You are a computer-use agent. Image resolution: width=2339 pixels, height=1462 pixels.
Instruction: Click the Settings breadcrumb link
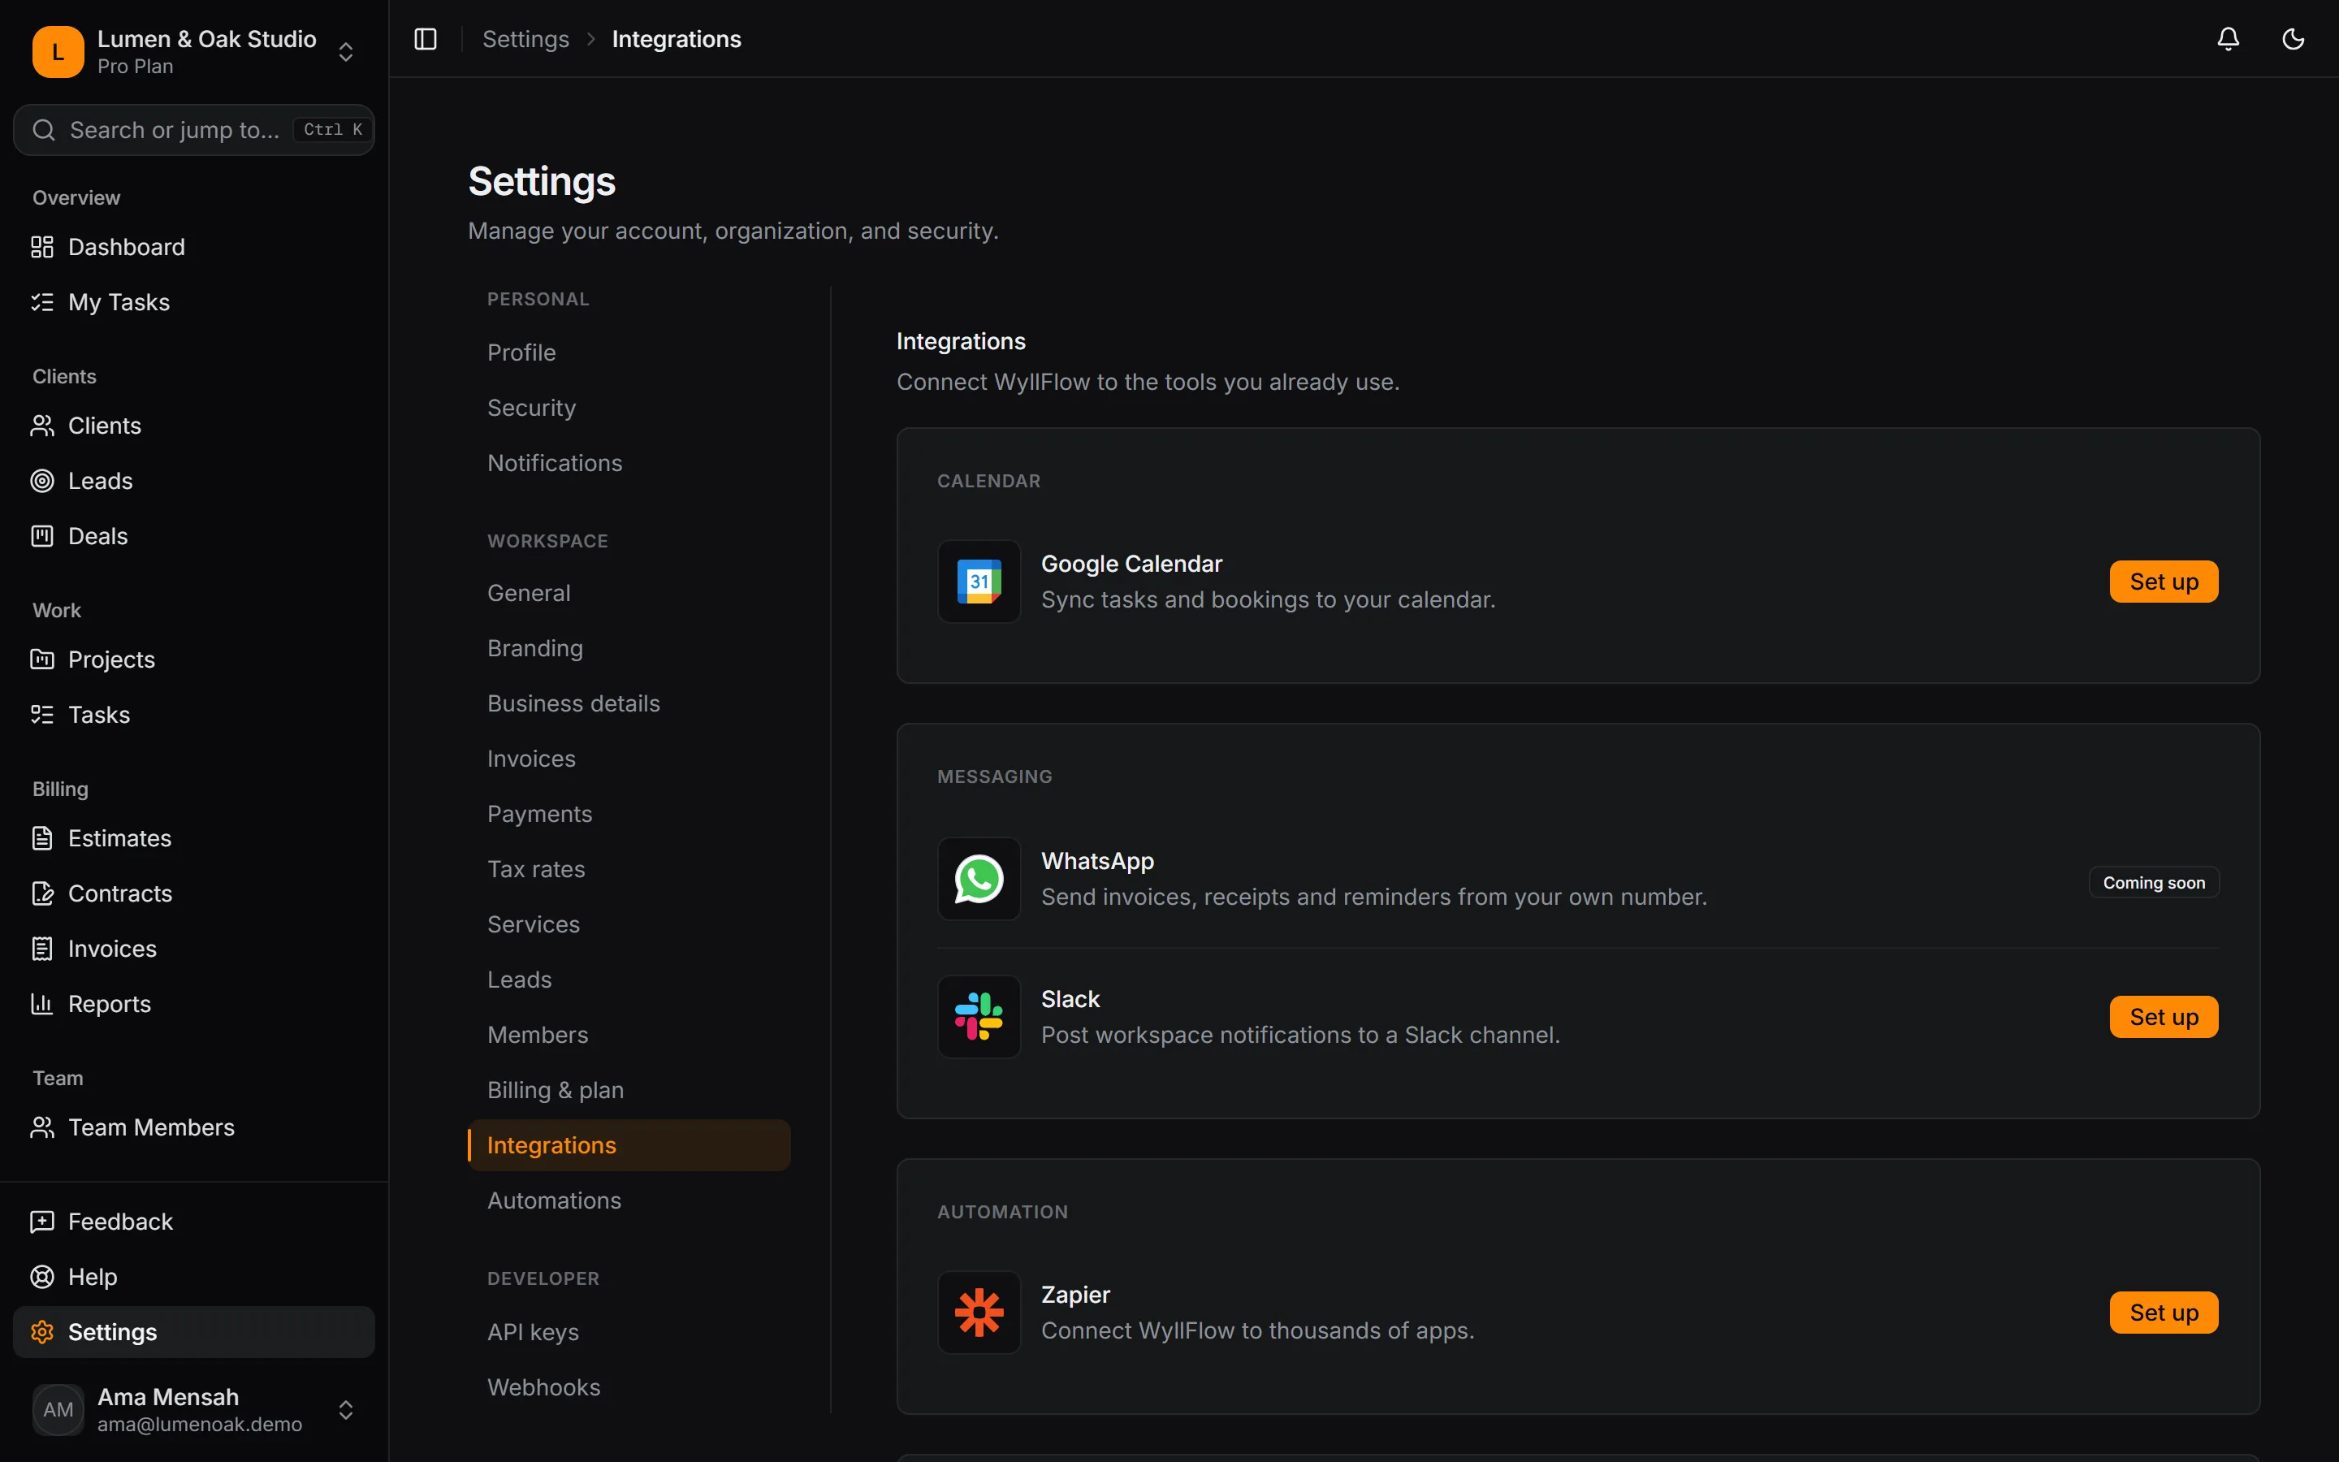(x=525, y=39)
